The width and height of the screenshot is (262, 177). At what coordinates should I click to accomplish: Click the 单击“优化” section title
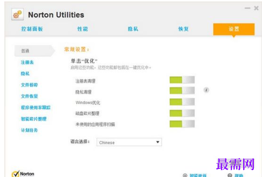tap(84, 61)
